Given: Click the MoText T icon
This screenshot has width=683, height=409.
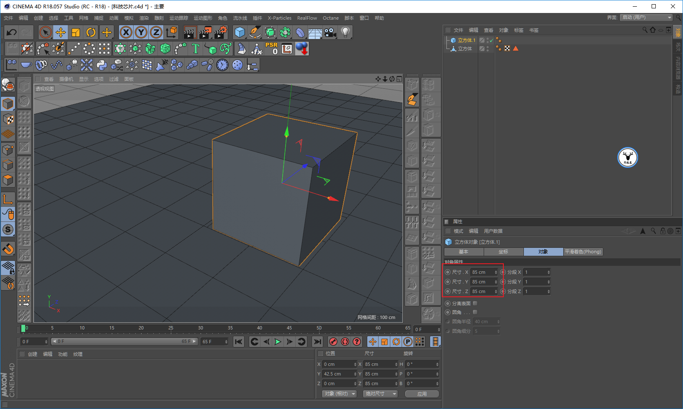Looking at the screenshot, I should click(195, 49).
